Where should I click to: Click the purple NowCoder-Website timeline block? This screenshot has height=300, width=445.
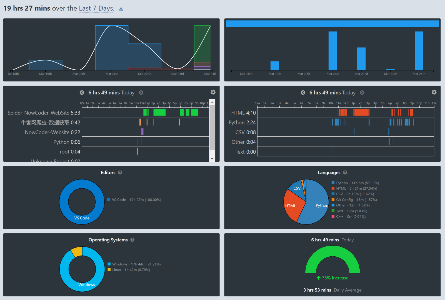(142, 132)
